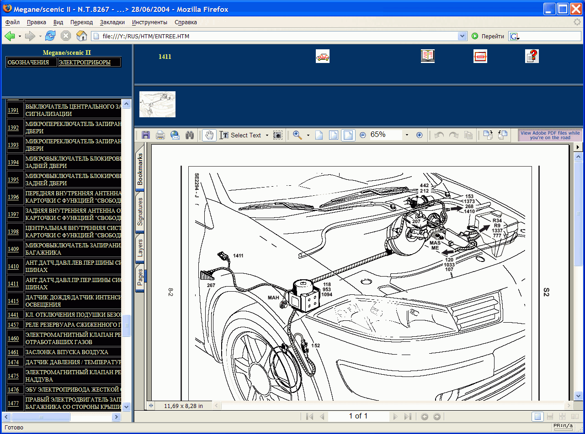Enable Single Page layout view in status bar

tap(538, 416)
